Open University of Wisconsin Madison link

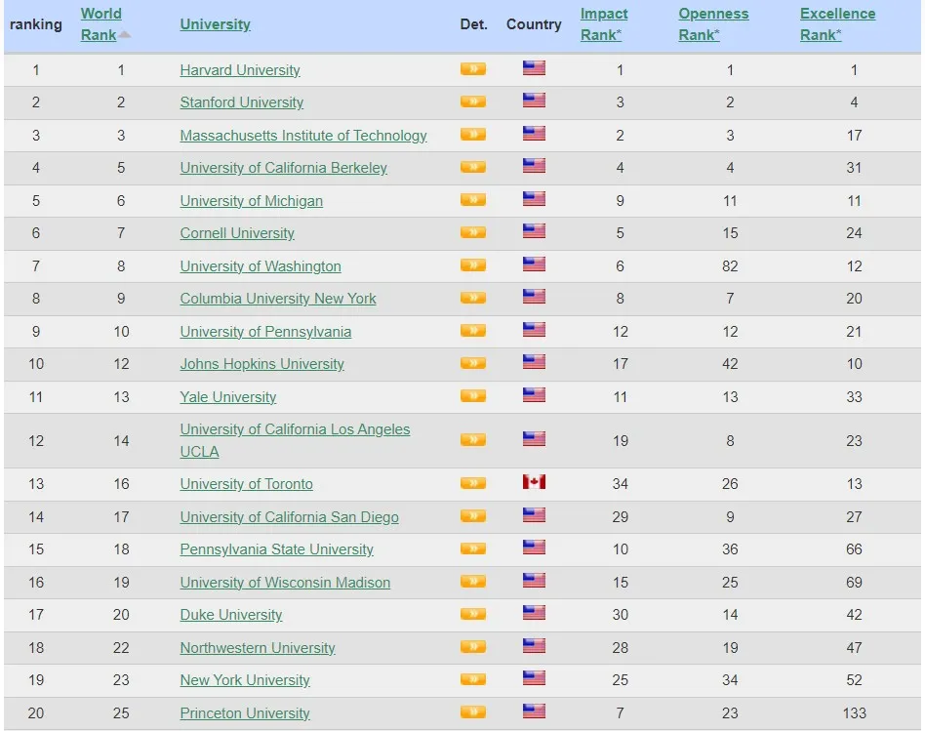tap(285, 583)
